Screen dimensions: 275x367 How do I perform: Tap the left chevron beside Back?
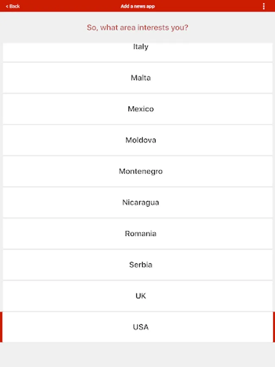[x=7, y=6]
